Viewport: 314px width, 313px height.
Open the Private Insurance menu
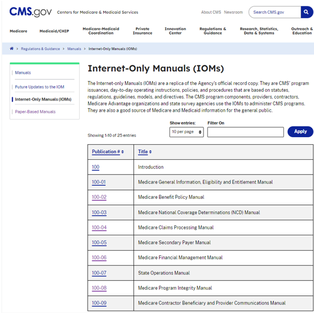tap(143, 31)
